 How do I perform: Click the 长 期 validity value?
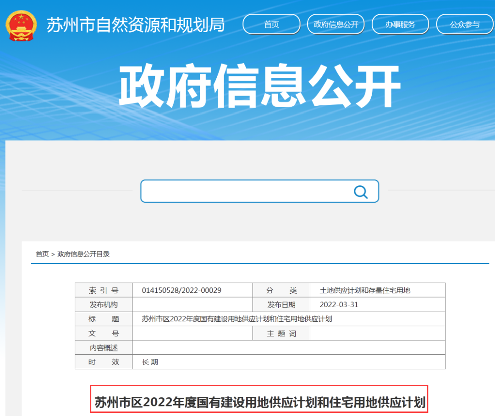coord(150,362)
